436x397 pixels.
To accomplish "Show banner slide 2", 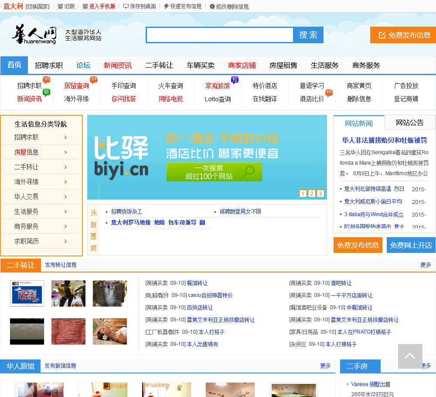I will (312, 193).
